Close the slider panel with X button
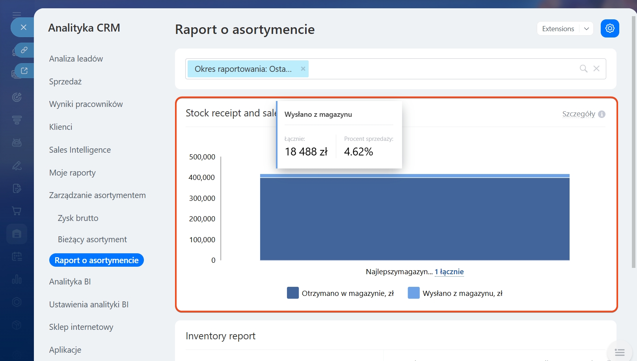Screen dimensions: 637x361 23,27
